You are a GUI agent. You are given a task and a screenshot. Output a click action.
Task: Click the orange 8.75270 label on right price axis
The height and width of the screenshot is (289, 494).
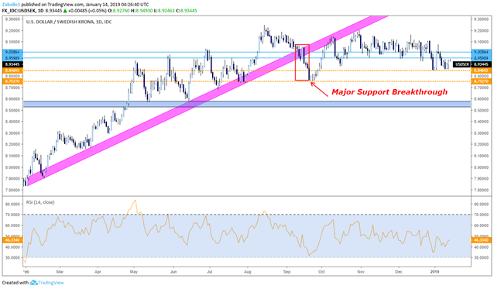(x=481, y=81)
